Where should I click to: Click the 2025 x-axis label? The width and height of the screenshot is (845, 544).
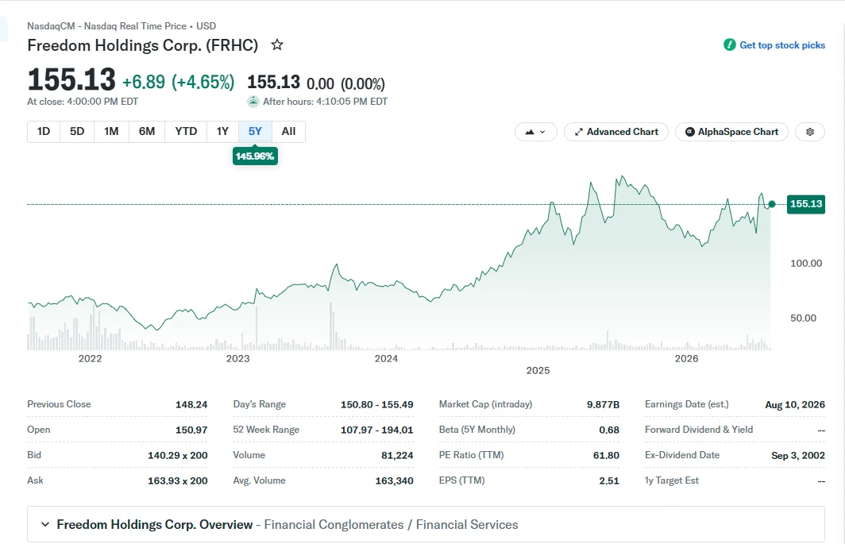(538, 370)
